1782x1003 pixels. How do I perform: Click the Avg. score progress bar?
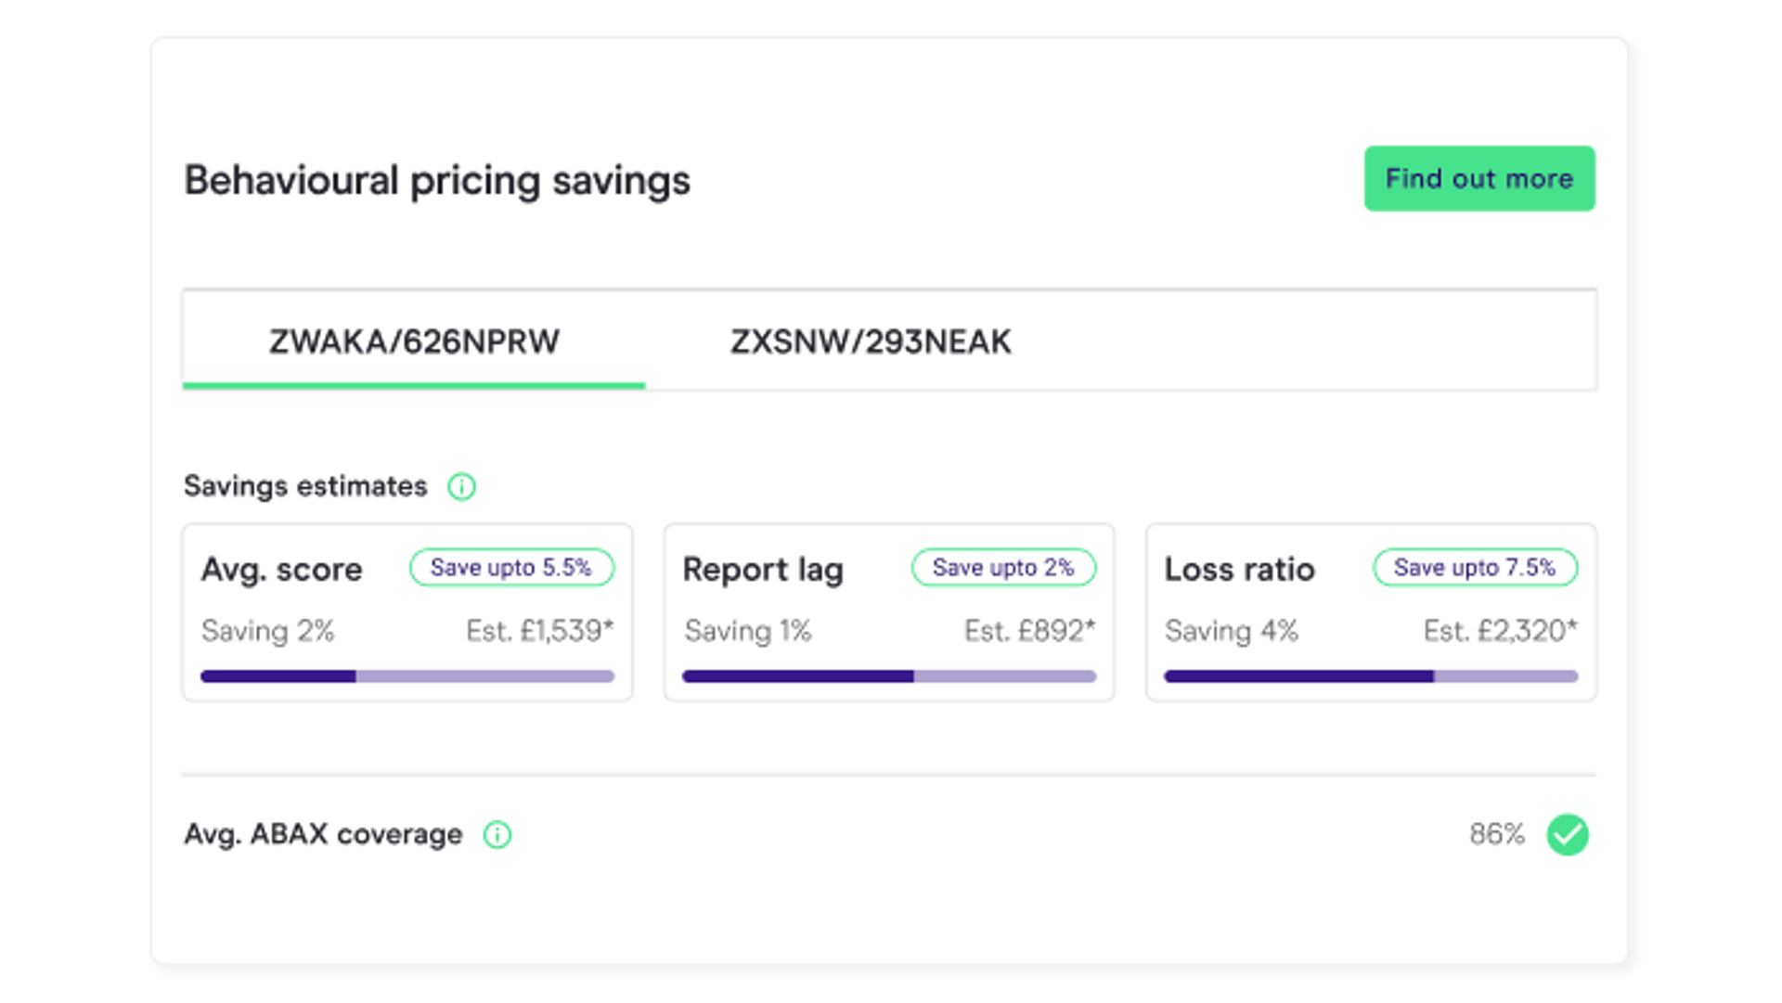(407, 675)
